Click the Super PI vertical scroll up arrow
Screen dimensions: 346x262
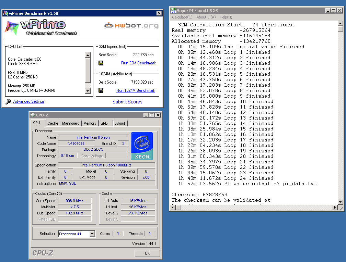pos(340,23)
